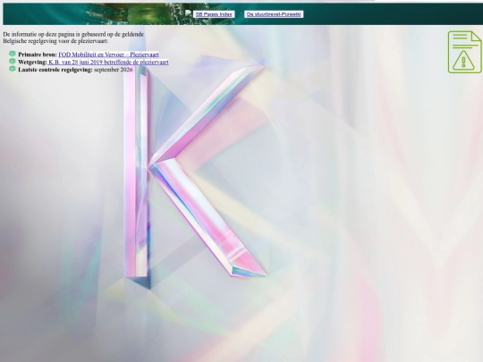483x362 pixels.
Task: Click the green bullet beside Primaire bron
Action: click(x=13, y=54)
